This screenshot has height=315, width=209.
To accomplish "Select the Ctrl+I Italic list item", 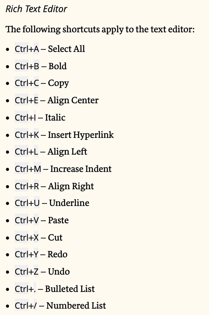I will coord(40,117).
